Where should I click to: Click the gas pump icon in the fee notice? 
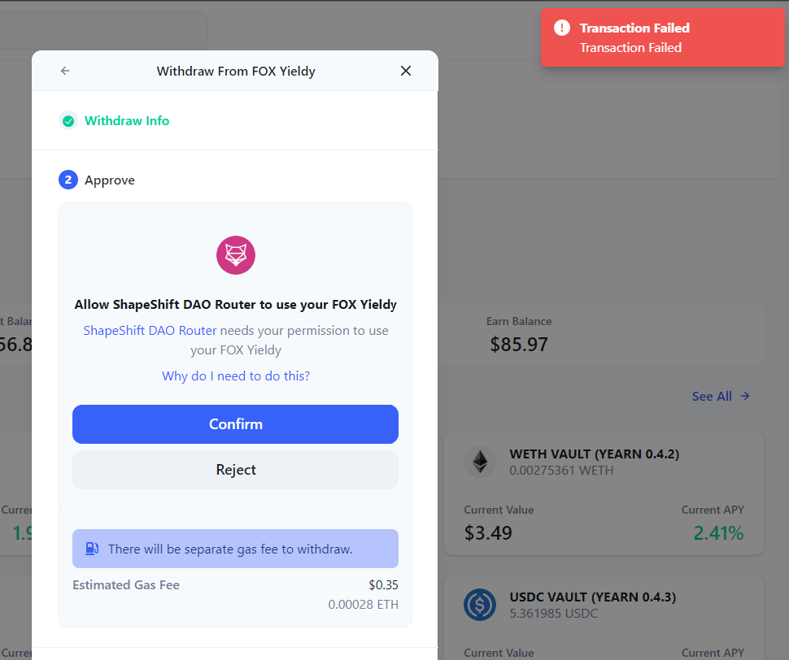point(91,549)
